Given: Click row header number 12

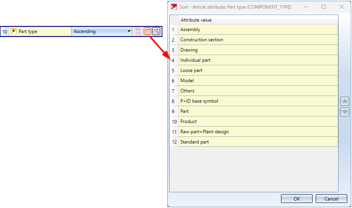Looking at the screenshot, I should [174, 142].
